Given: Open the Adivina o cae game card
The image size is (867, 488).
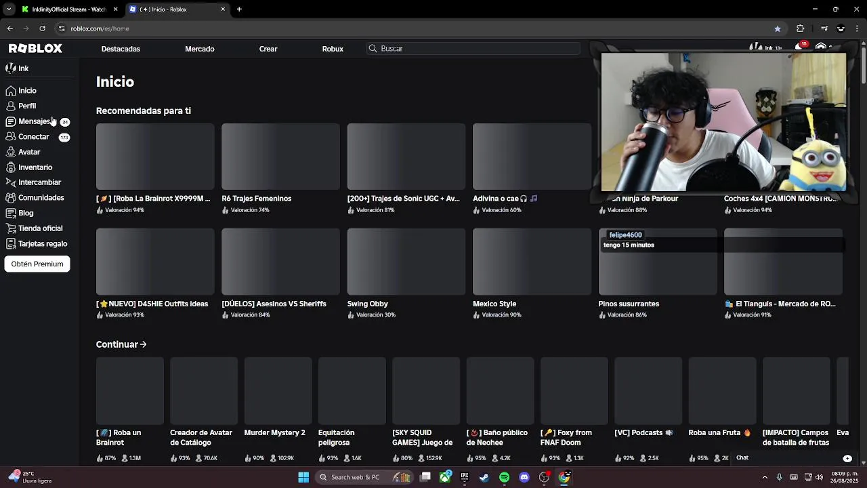Looking at the screenshot, I should click(532, 169).
